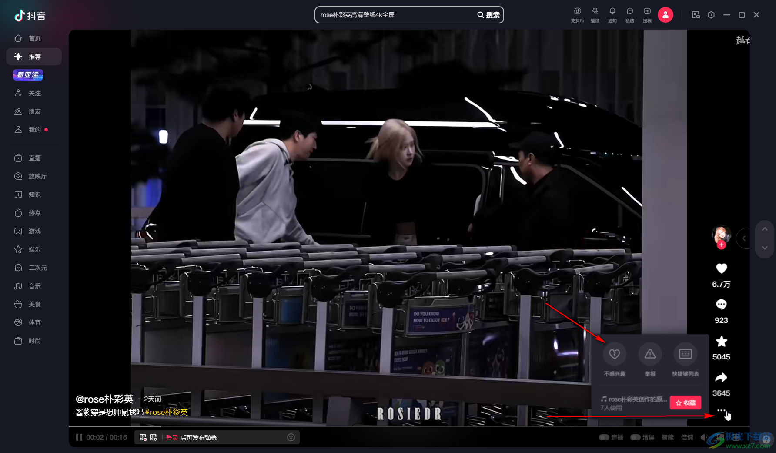Click the 抖音 logo
Image resolution: width=776 pixels, height=453 pixels.
30,16
